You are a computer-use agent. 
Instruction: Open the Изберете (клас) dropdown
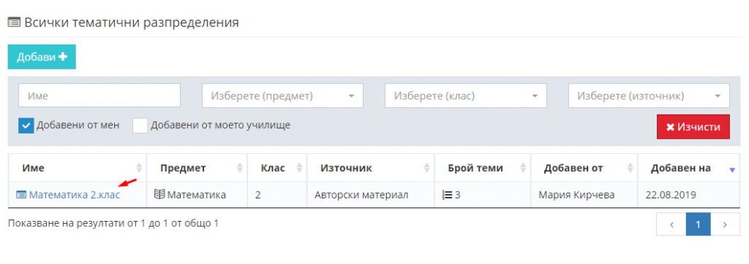coord(466,96)
